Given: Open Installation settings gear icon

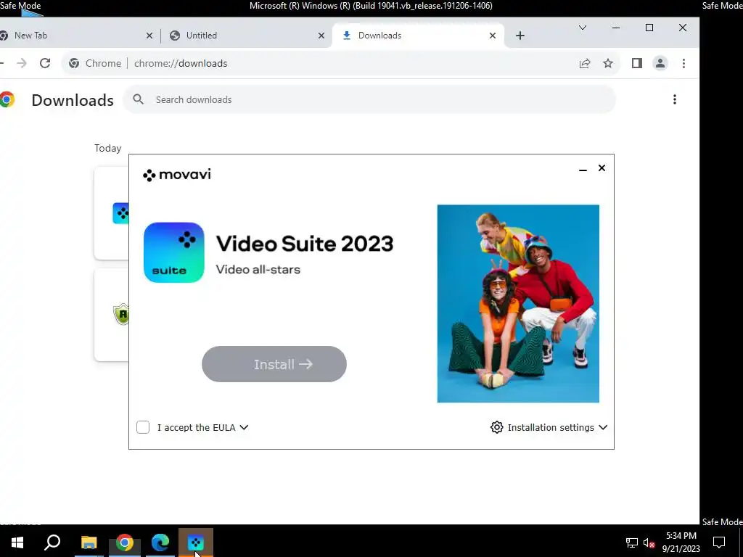Looking at the screenshot, I should (496, 427).
